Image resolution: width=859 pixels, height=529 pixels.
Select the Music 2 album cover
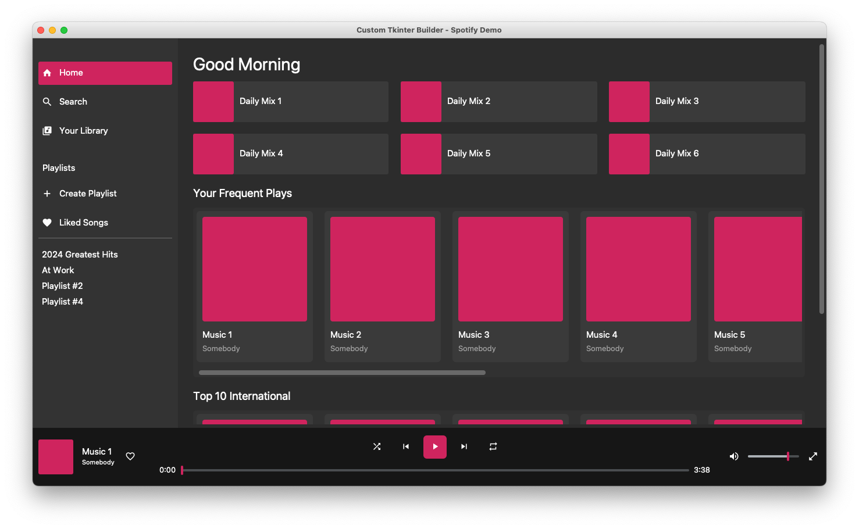tap(383, 269)
